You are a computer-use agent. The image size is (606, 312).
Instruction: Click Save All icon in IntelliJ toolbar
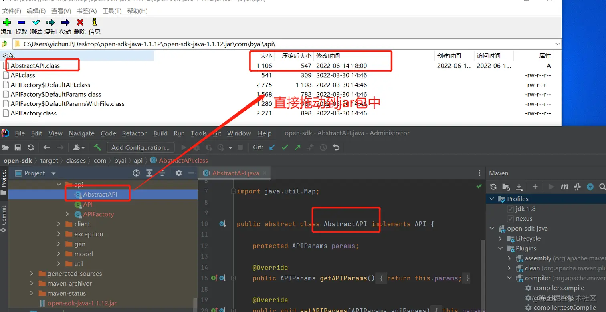click(18, 147)
